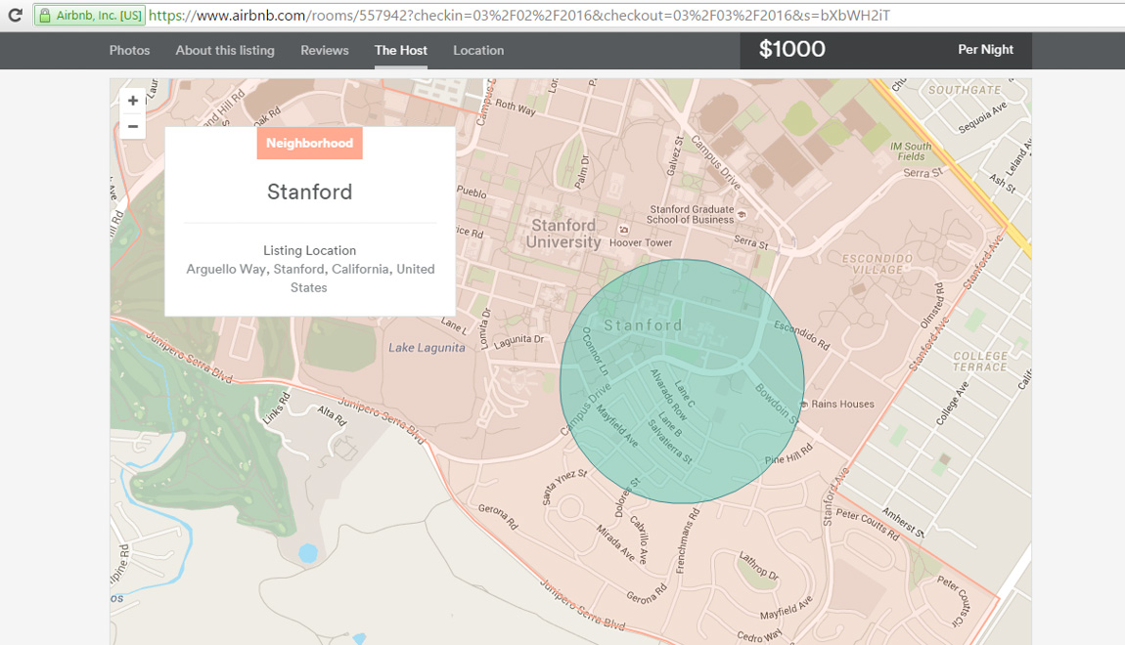Open the Photos tab
Viewport: 1125px width, 645px height.
tap(129, 50)
